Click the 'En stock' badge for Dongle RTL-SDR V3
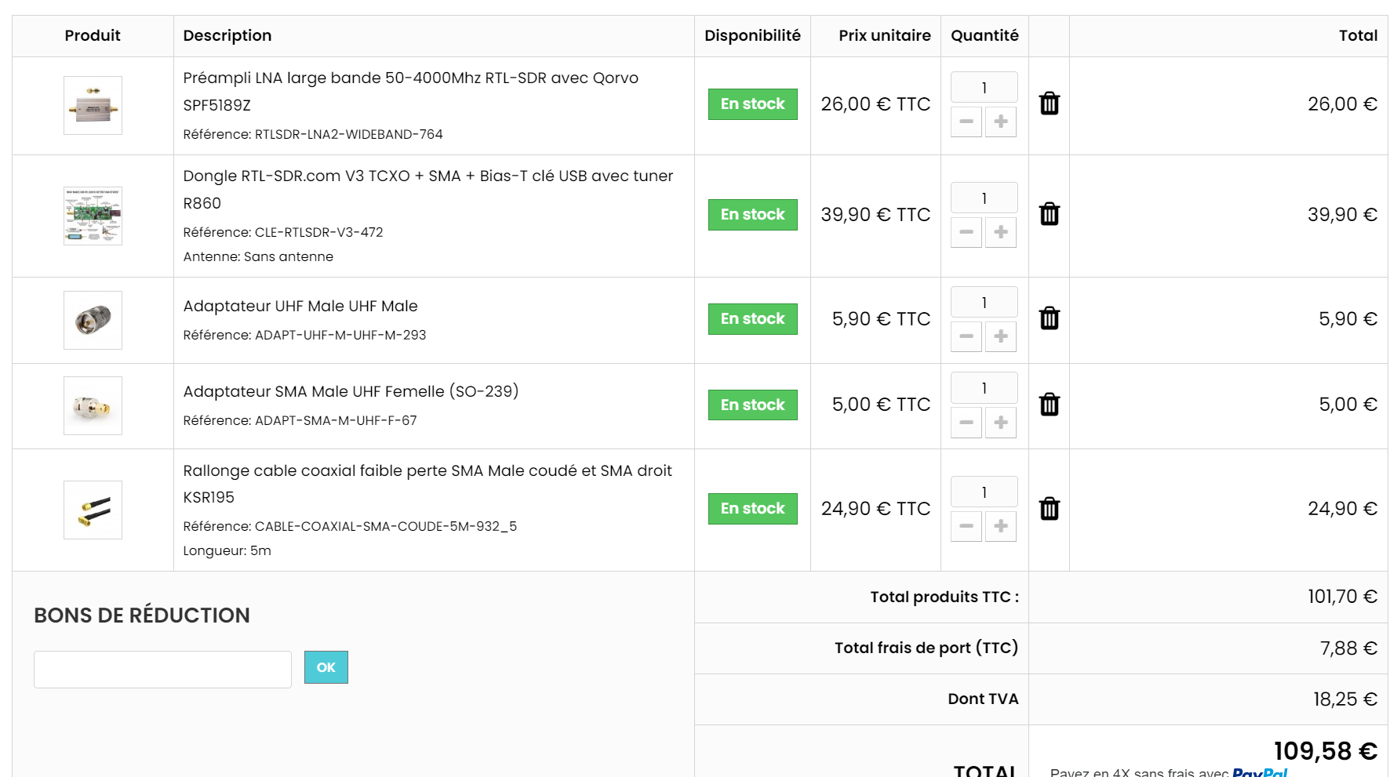The image size is (1397, 777). click(753, 215)
